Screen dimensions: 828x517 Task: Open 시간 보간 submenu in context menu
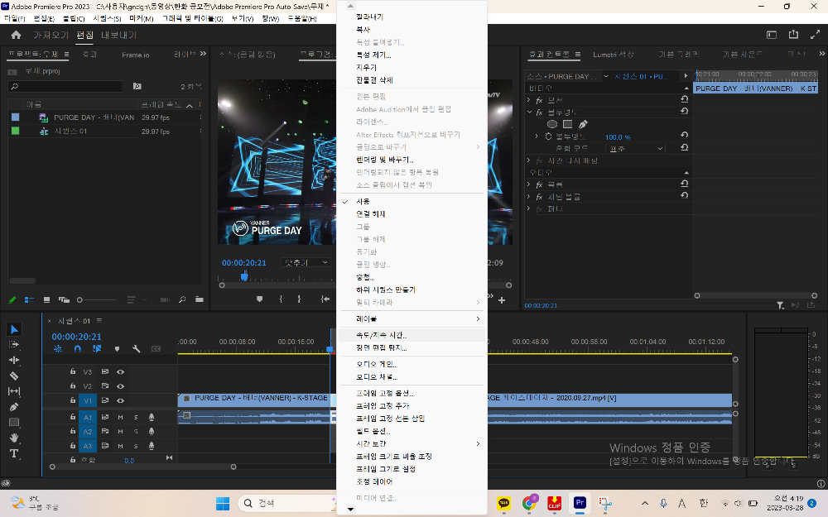click(x=411, y=443)
